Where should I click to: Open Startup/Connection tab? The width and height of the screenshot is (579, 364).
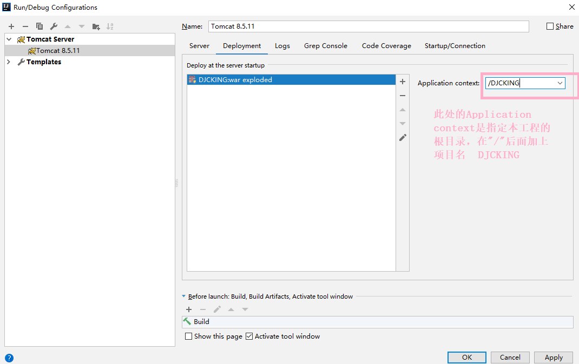pyautogui.click(x=455, y=46)
